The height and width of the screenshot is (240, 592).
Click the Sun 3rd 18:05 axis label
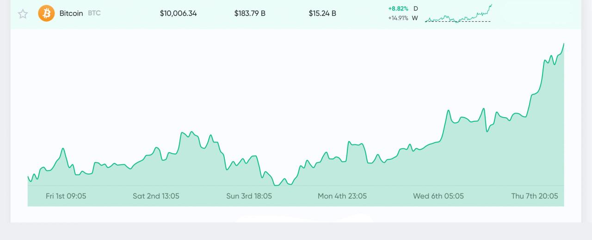point(249,196)
